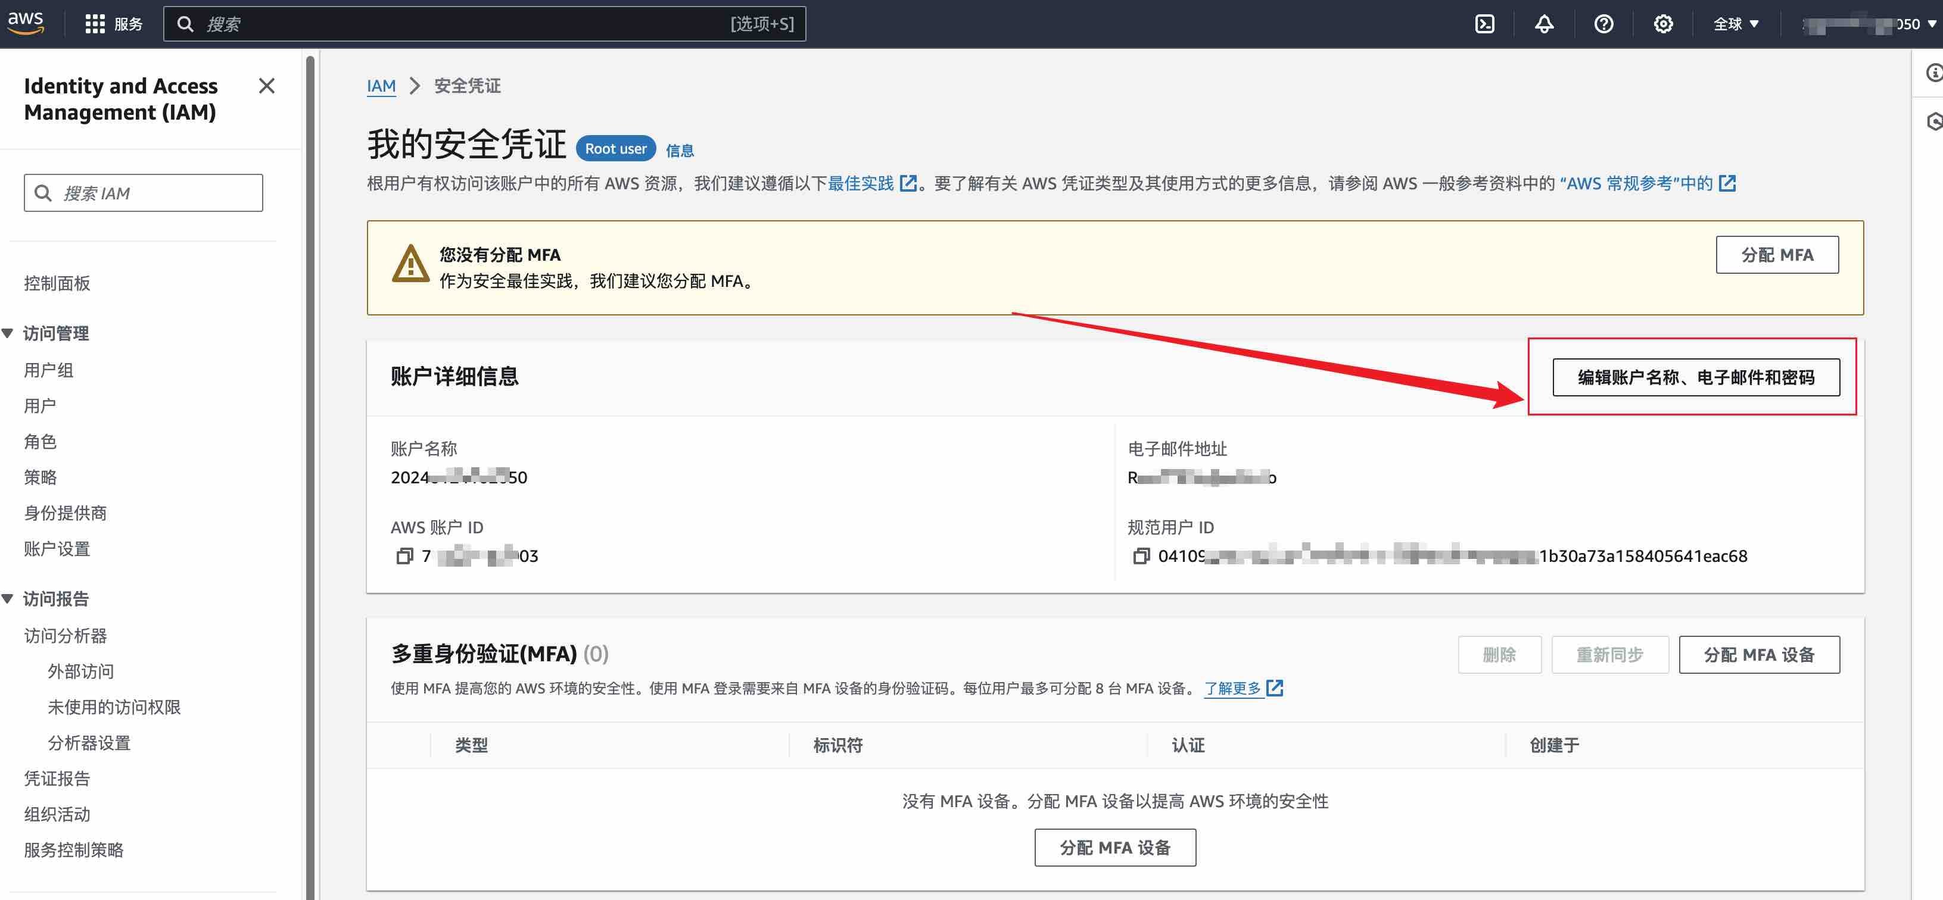Open the services grid menu icon
This screenshot has width=1943, height=900.
coord(94,24)
